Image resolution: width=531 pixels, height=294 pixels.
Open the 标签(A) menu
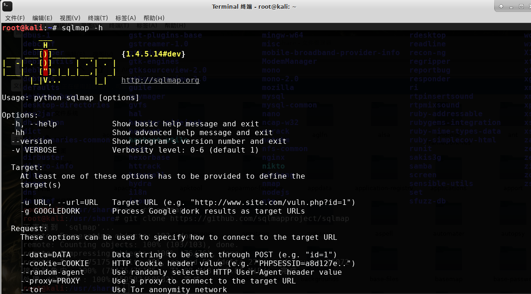pos(126,18)
